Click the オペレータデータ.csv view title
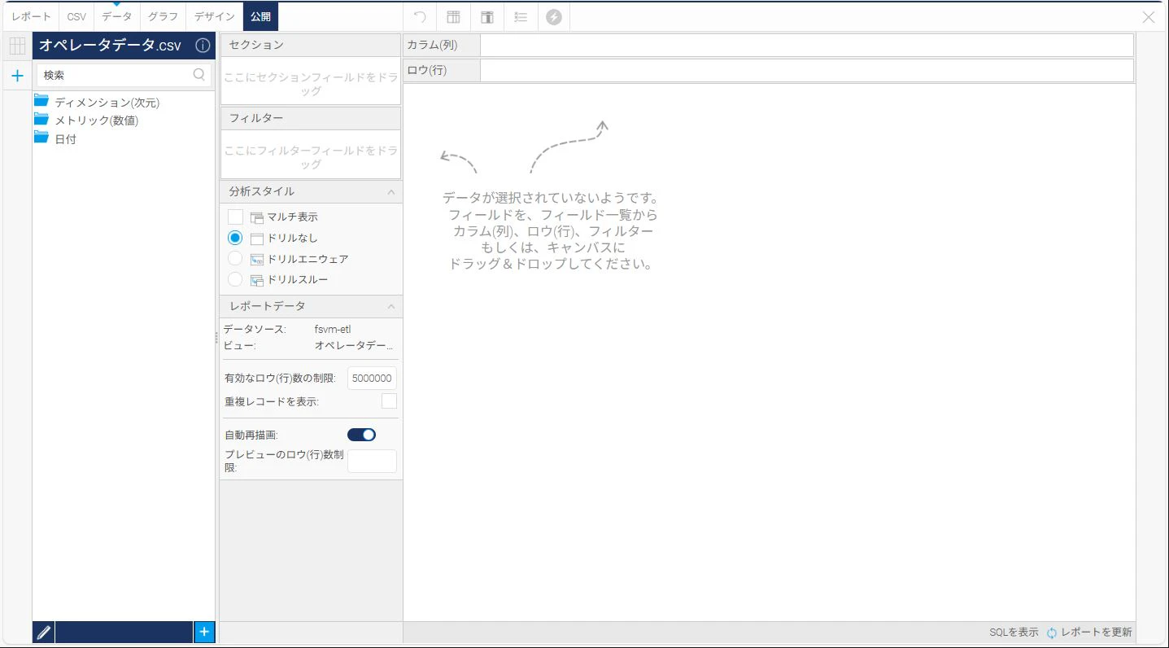The image size is (1169, 648). (x=111, y=46)
